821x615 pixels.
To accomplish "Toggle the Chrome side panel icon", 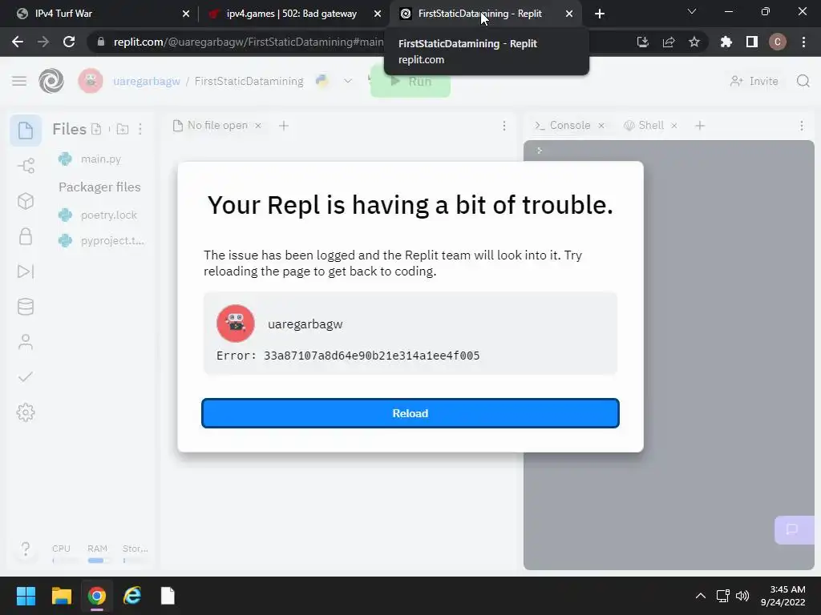I will (x=752, y=42).
